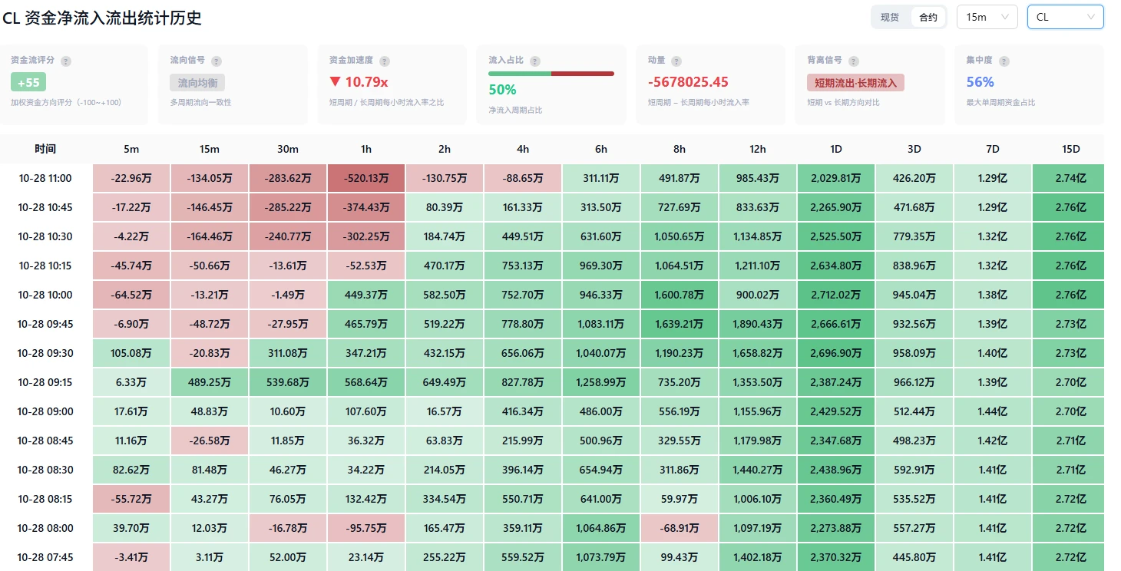Screen dimensions: 1121x571
Task: Click the -68.91万 cell
Action: pyautogui.click(x=680, y=528)
